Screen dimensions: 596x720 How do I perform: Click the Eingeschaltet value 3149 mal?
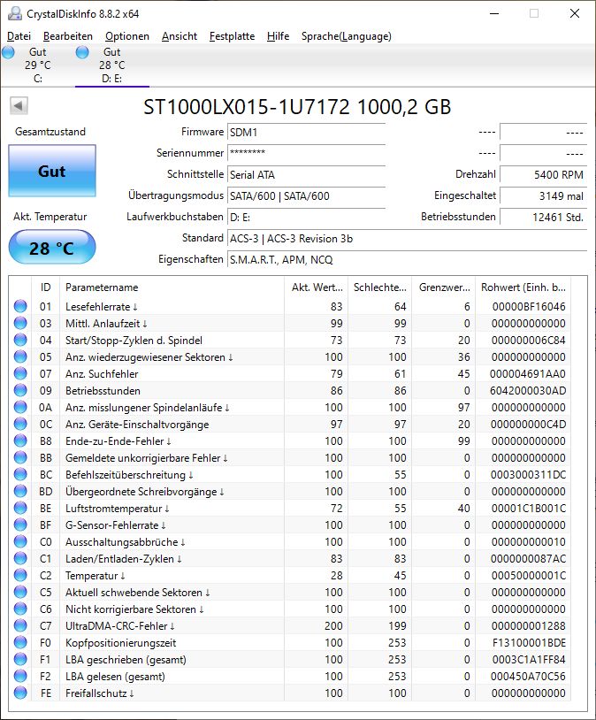(x=543, y=196)
